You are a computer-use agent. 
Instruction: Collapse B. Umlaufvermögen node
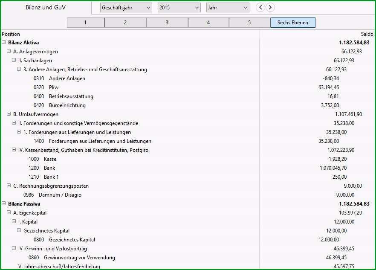click(9, 114)
